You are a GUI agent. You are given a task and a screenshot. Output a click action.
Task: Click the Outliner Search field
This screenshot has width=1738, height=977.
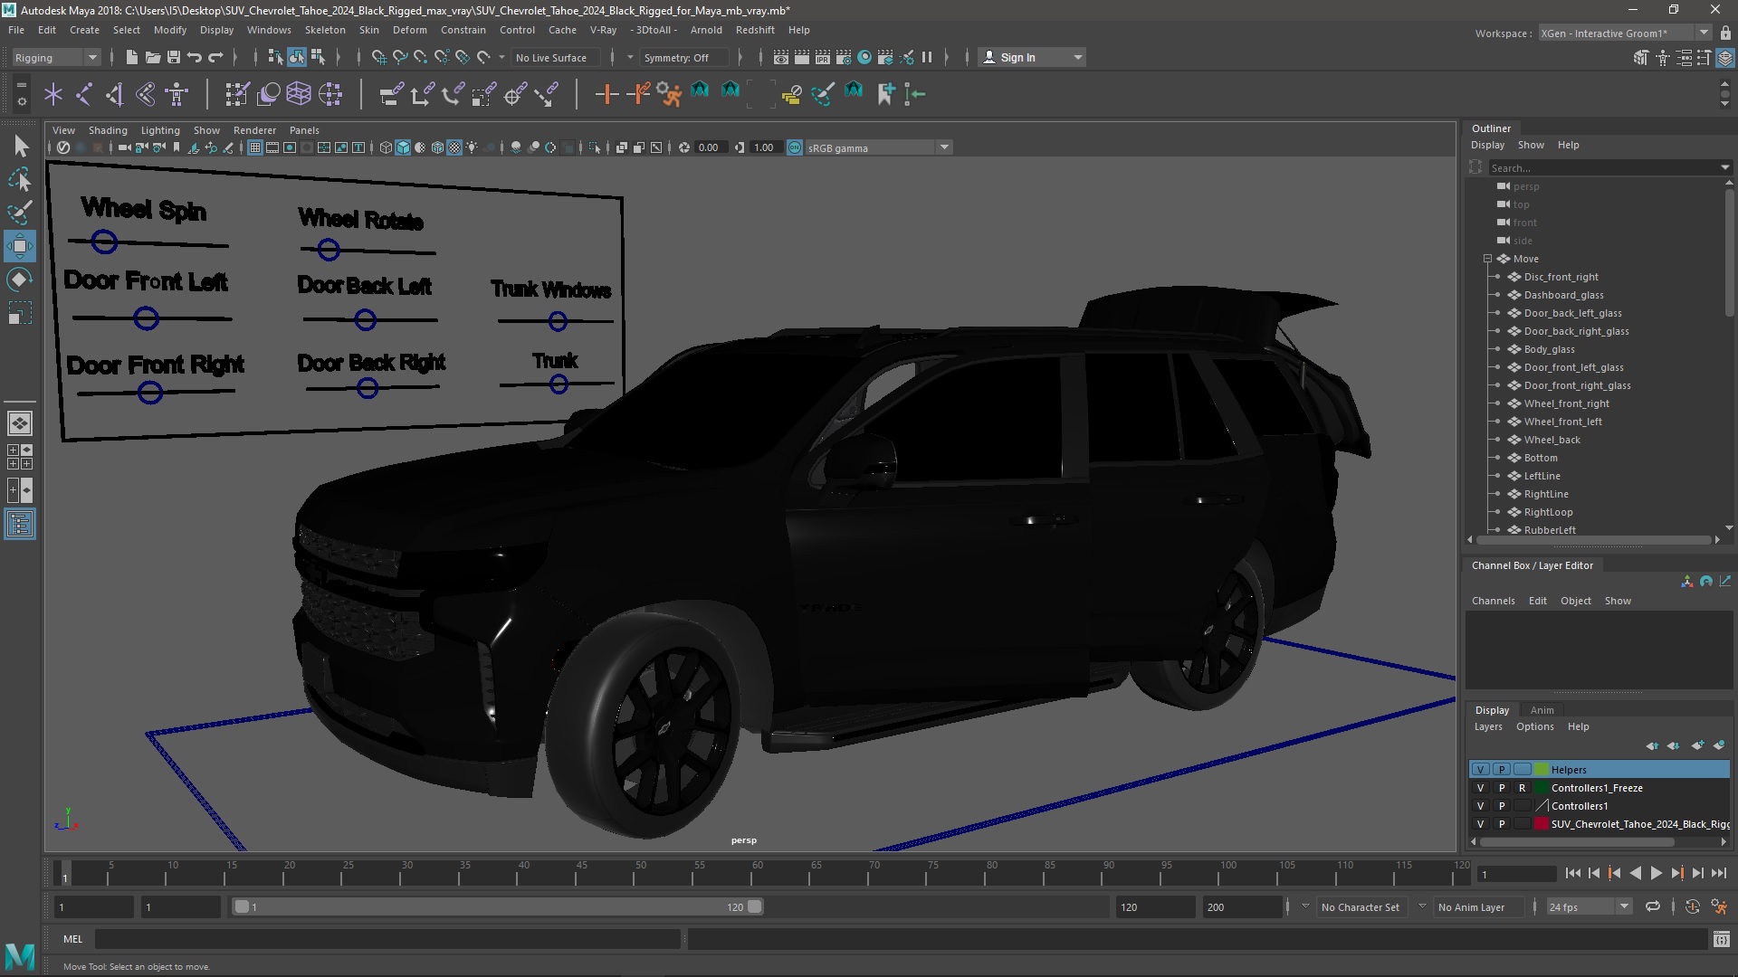click(1602, 167)
